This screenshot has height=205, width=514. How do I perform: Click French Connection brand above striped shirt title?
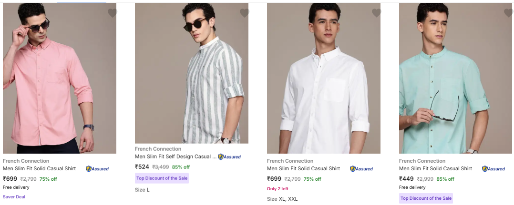coord(158,149)
